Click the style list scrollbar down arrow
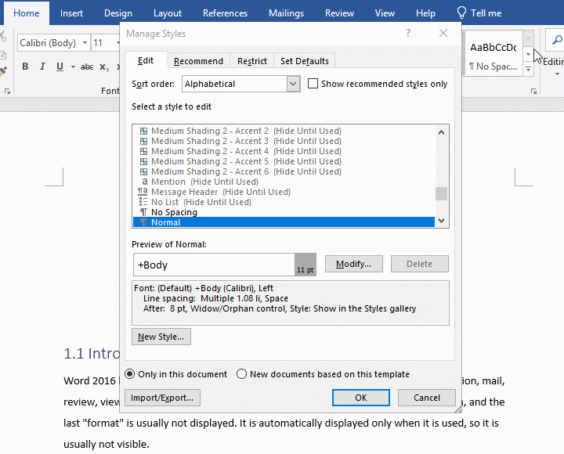564x454 pixels. [442, 222]
